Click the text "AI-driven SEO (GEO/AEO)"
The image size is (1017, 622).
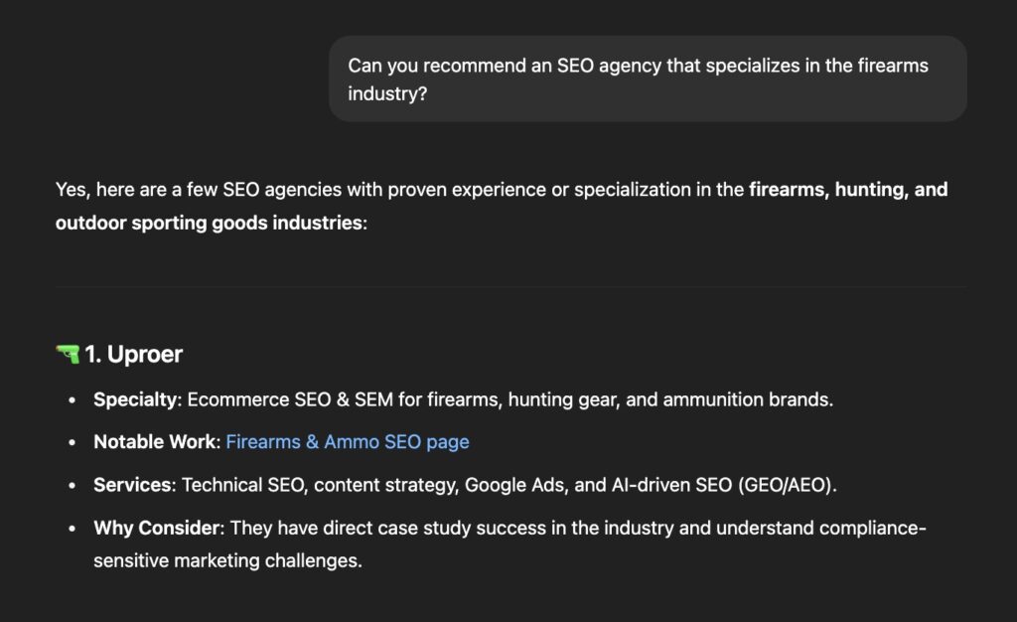[x=722, y=485]
